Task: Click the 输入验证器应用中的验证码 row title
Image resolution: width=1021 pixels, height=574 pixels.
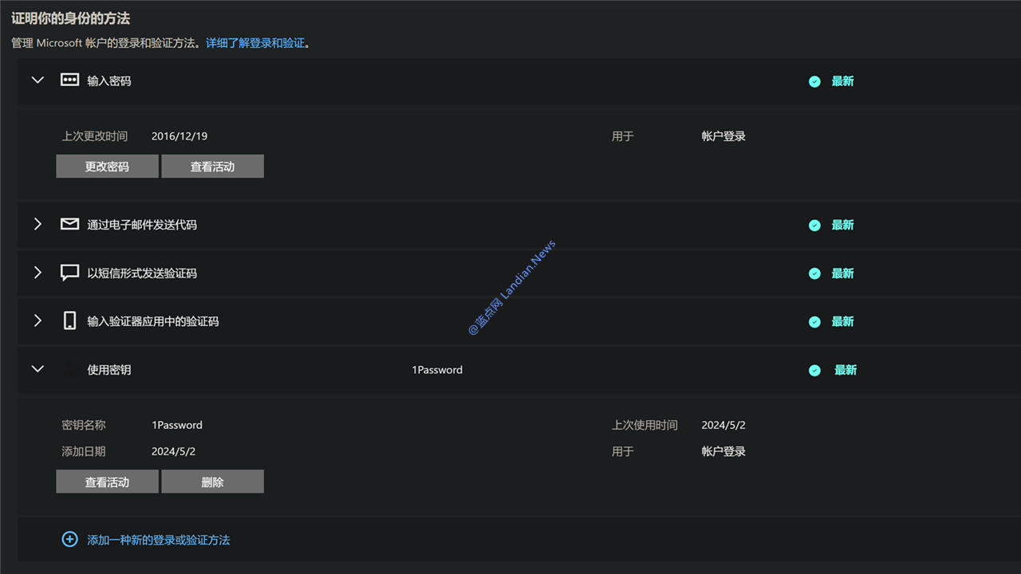Action: coord(153,321)
